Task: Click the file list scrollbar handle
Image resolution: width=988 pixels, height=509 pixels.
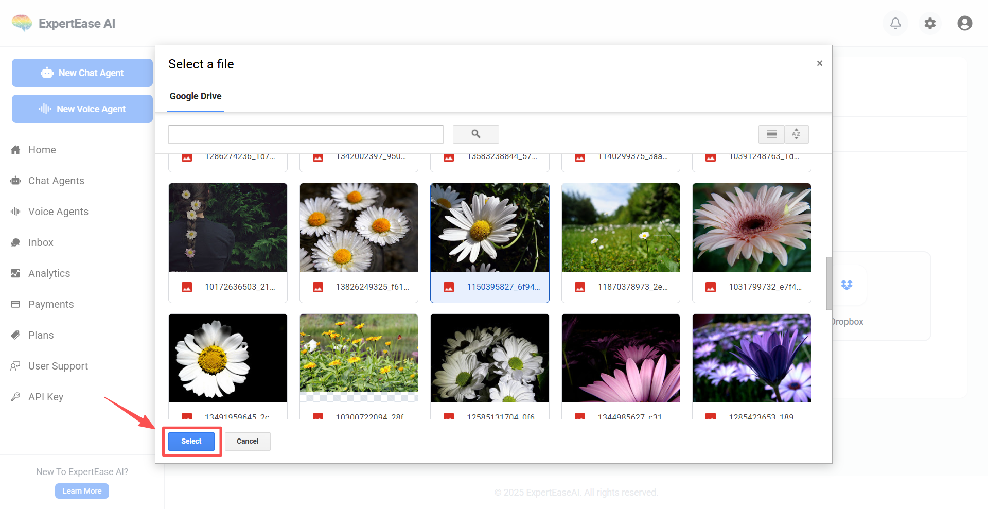Action: pos(828,283)
